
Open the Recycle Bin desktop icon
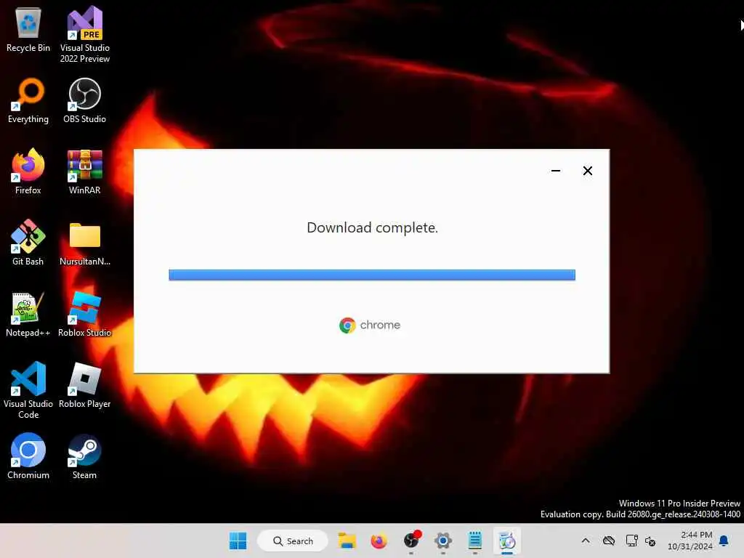click(x=28, y=29)
